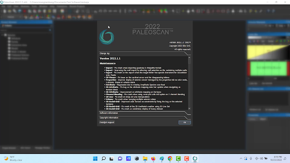Launch Google Chrome from the taskbar
Viewport: 290px width, 163px height.
click(170, 158)
